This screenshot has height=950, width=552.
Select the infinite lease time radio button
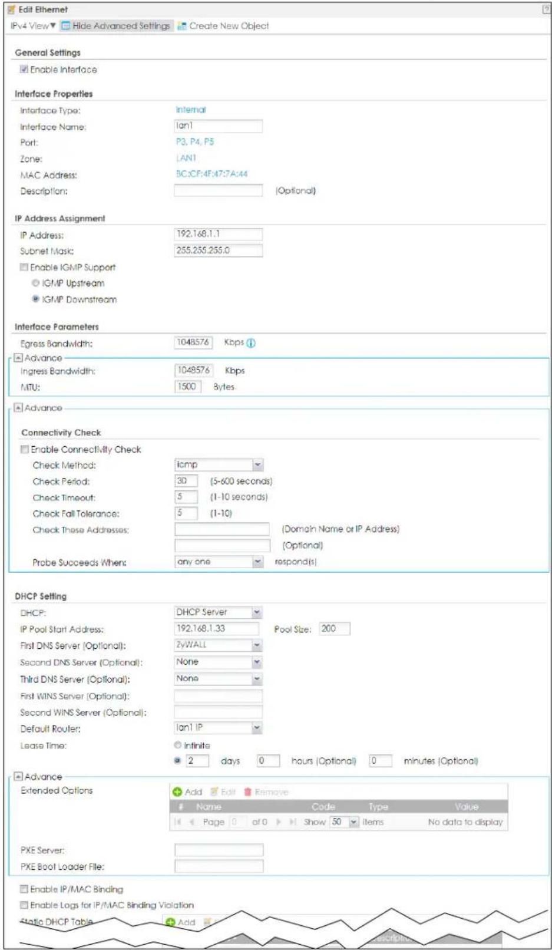[x=178, y=746]
